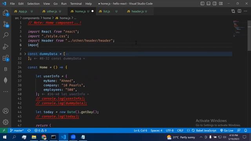Viewport: 251px width, 141px height.
Task: Open the Source Control view
Action: point(5,24)
